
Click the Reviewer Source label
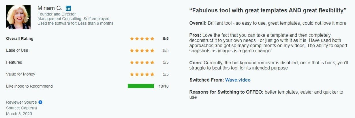coord(21,102)
